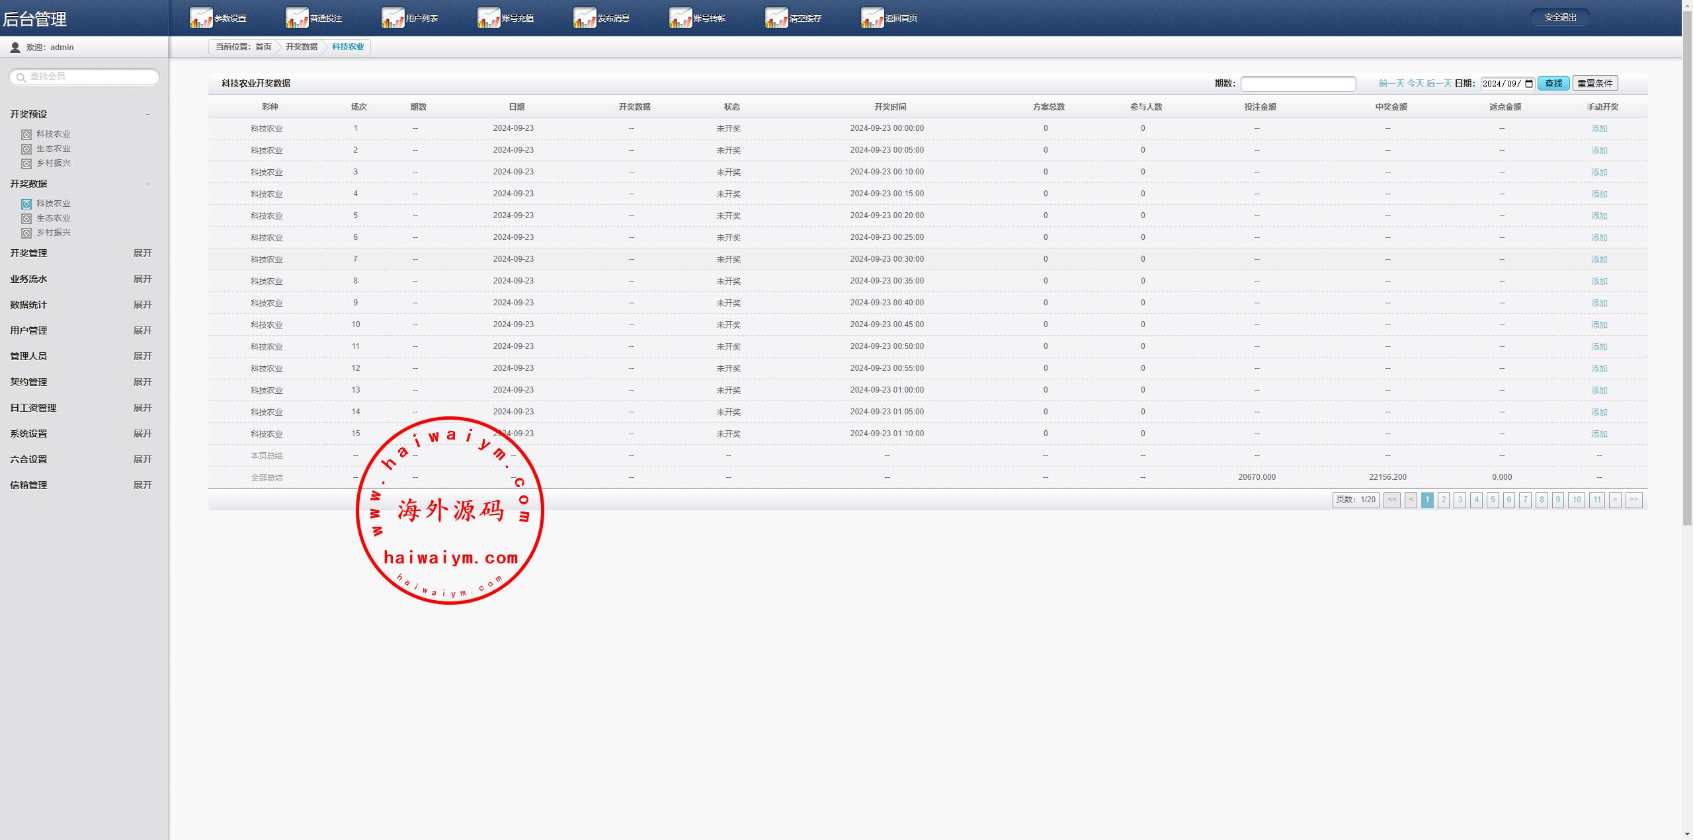Click the 账号转帐 icon
The image size is (1693, 840).
coord(681,18)
